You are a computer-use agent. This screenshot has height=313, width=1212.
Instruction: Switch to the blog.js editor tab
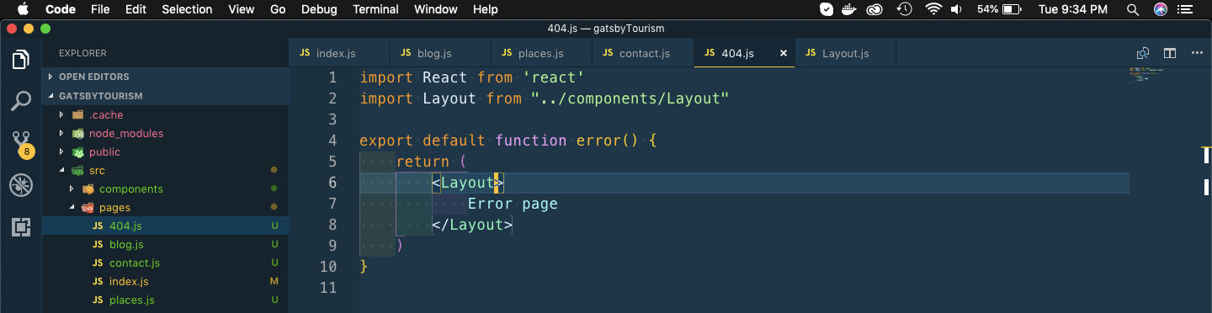[x=440, y=53]
